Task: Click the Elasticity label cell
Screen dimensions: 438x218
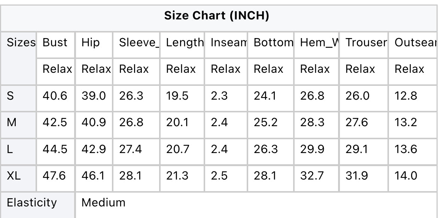Action: point(31,203)
